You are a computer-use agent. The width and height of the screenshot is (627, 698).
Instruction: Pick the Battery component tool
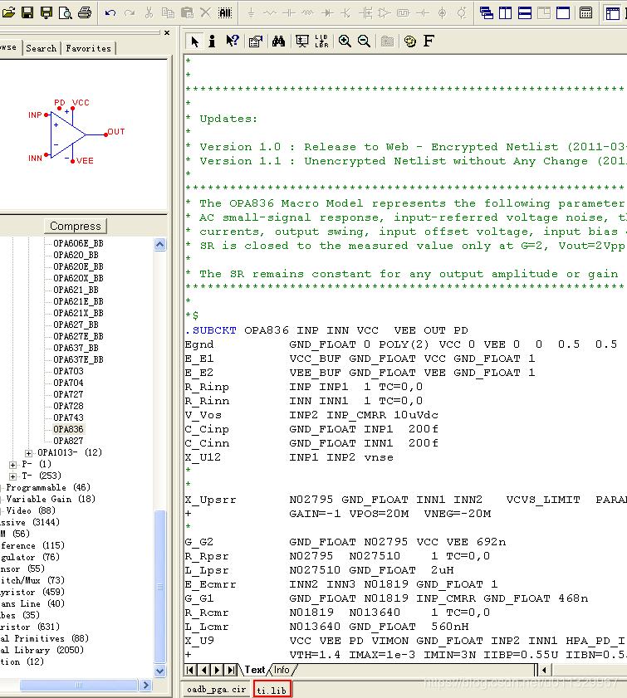point(423,13)
